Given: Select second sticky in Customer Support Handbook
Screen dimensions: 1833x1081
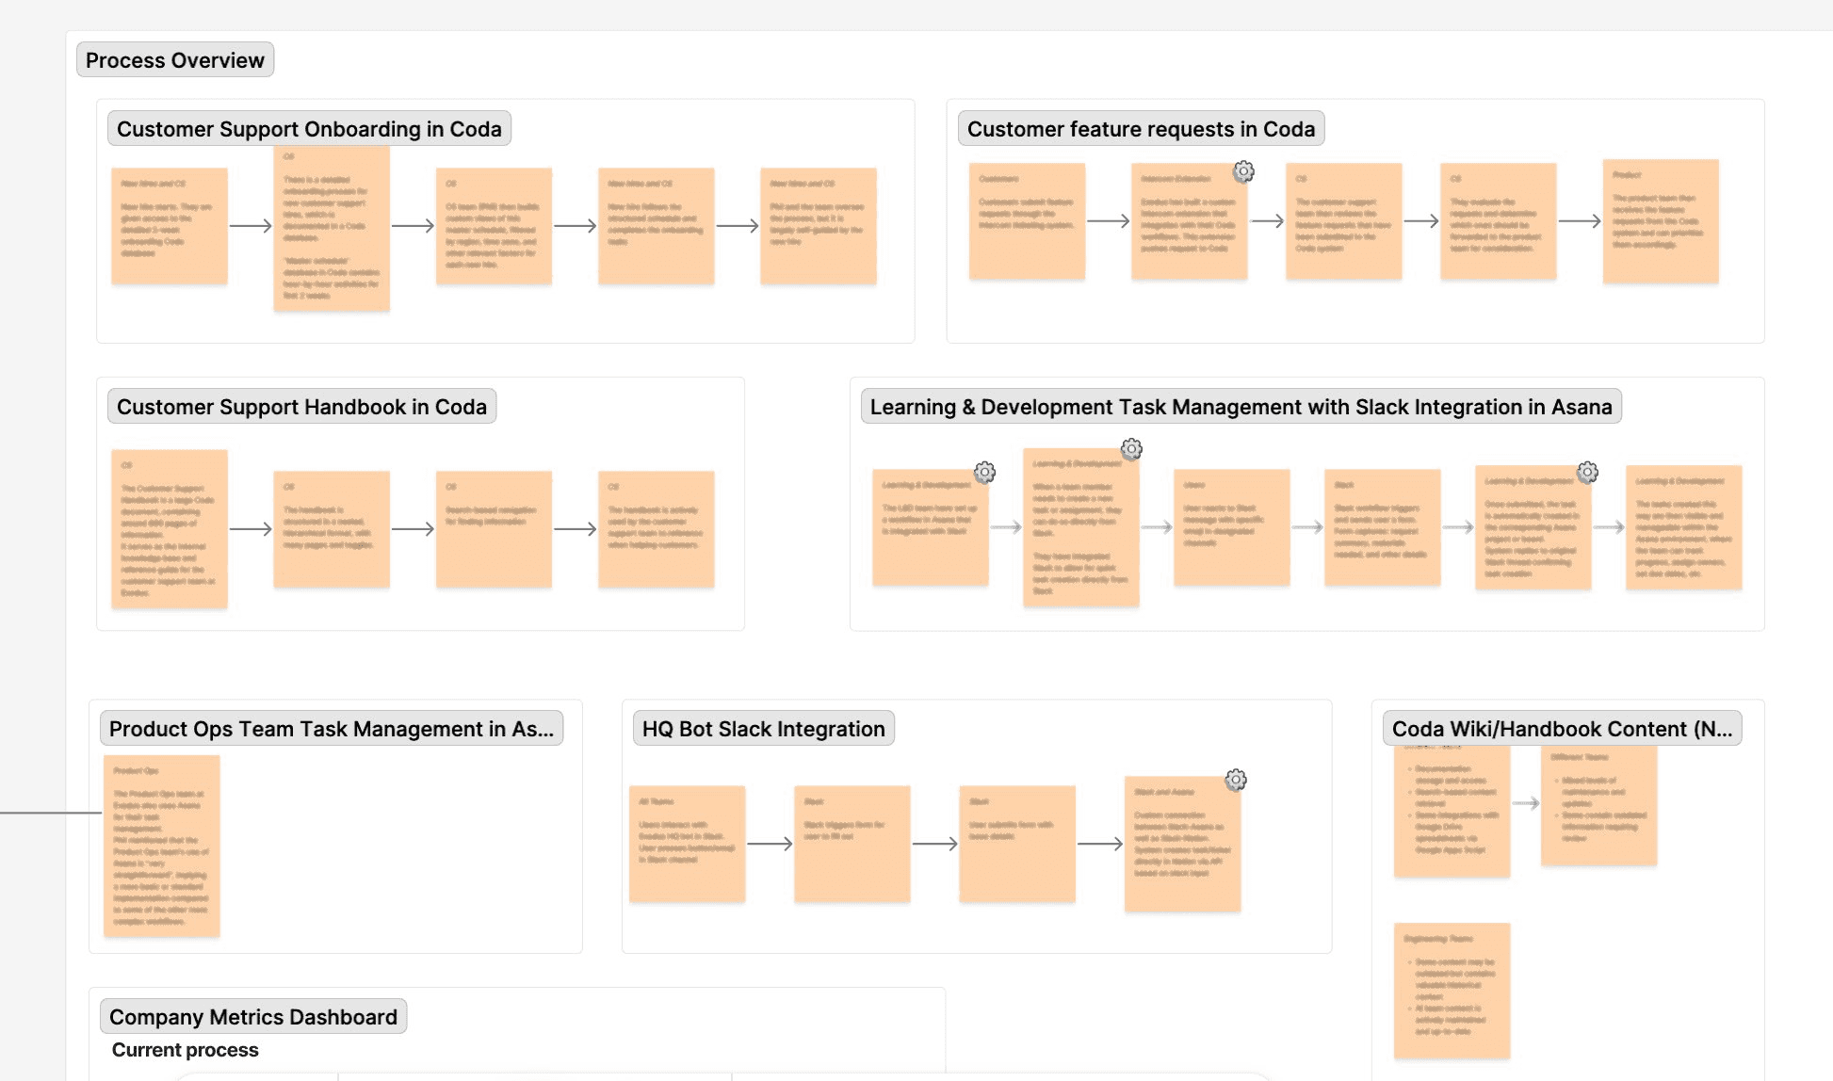Looking at the screenshot, I should pyautogui.click(x=332, y=529).
